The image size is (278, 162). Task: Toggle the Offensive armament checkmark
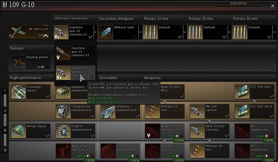point(90,37)
